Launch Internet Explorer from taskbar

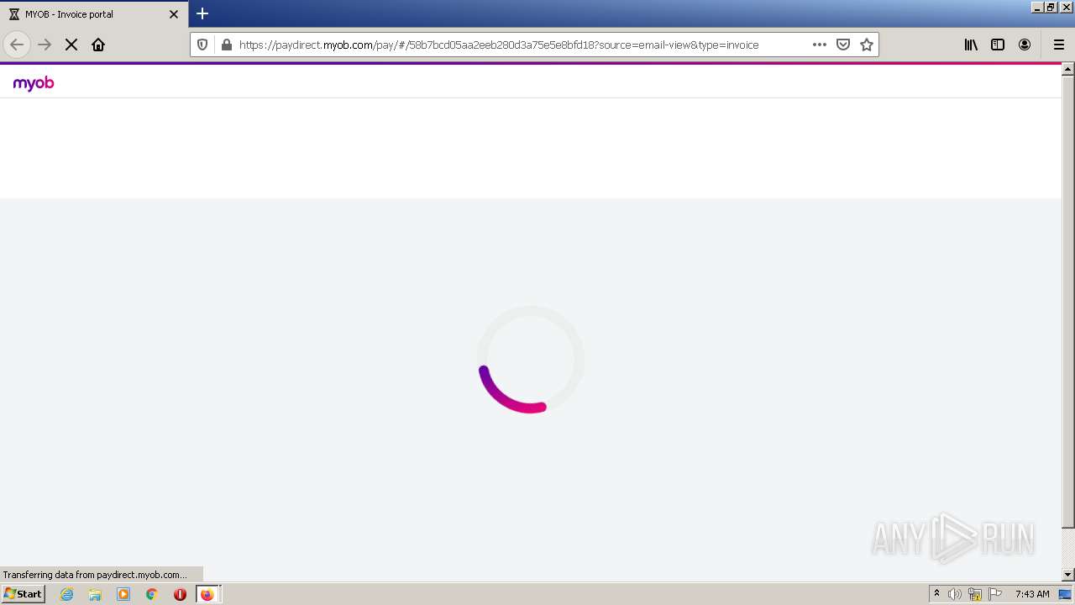click(67, 594)
